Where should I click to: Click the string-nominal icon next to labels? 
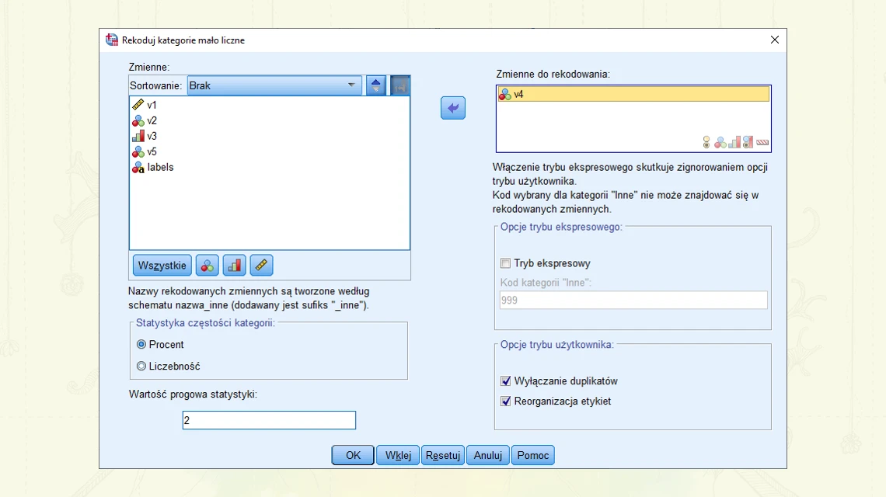point(138,168)
